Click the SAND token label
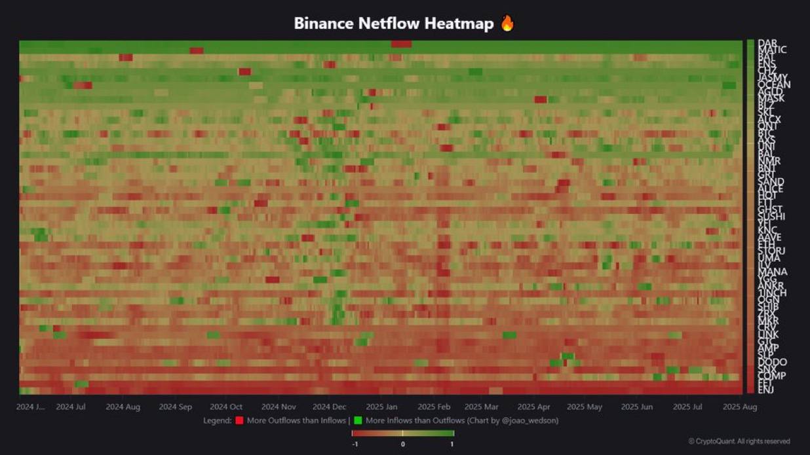 pos(771,181)
